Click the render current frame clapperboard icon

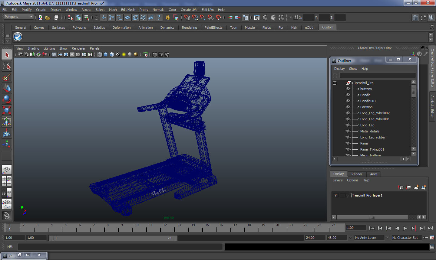(265, 18)
